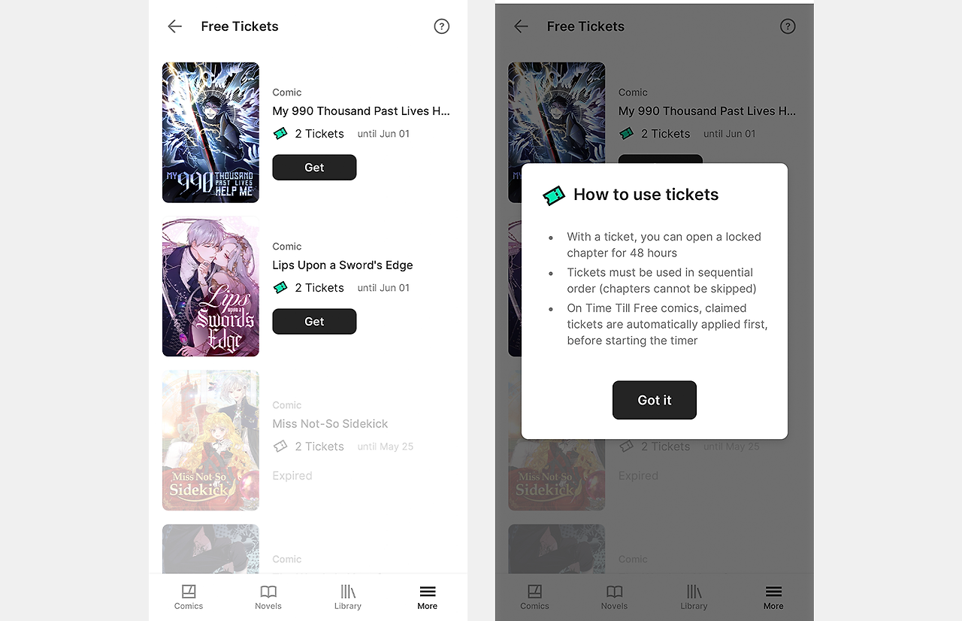Click the "On Time Till Free comics" bullet
This screenshot has height=621, width=962.
pyautogui.click(x=667, y=324)
